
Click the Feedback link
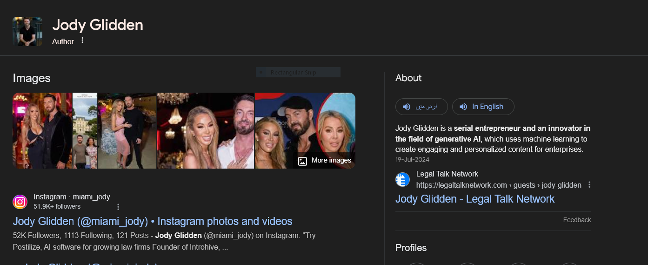[x=577, y=220]
